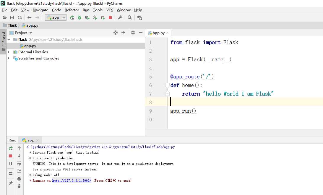Open the Edit menu
The height and width of the screenshot is (195, 323).
[x=14, y=10]
